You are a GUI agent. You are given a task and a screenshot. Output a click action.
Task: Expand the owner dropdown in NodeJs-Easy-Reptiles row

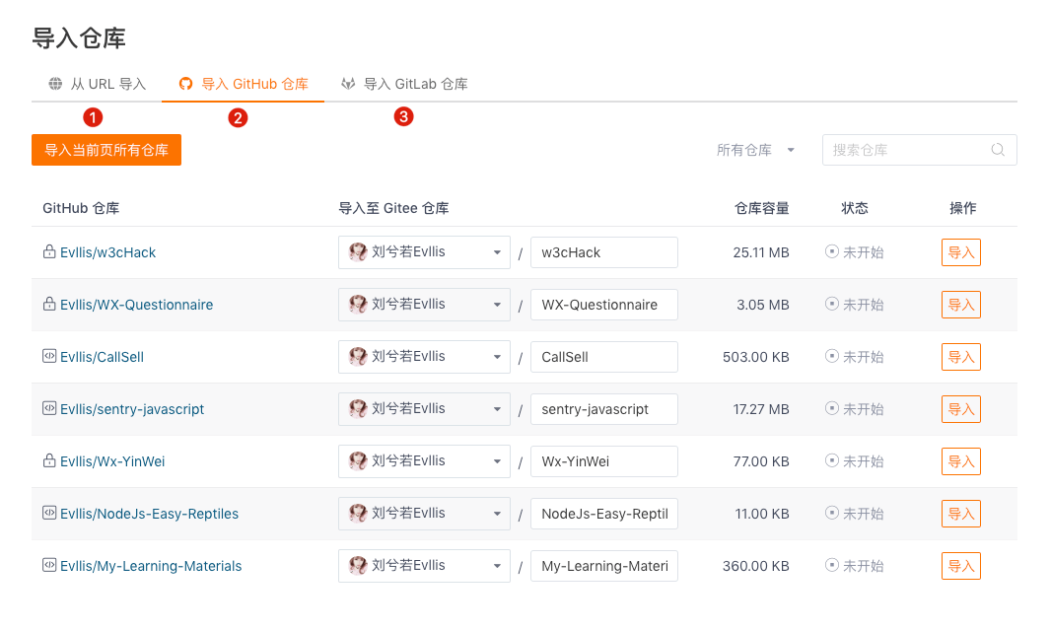(425, 514)
